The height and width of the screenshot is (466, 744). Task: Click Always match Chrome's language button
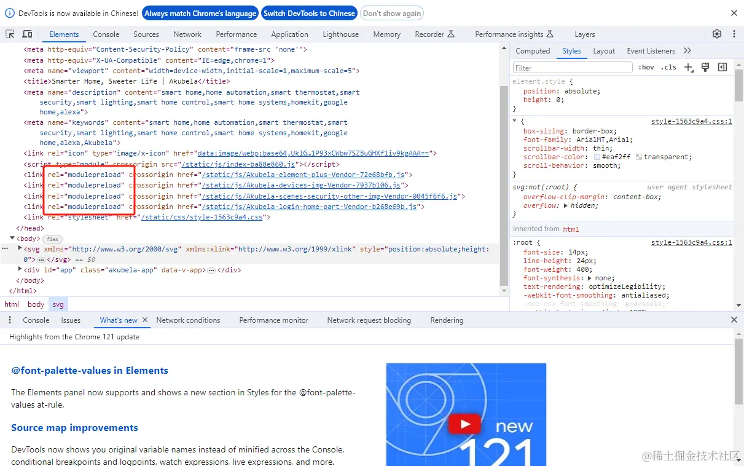200,13
